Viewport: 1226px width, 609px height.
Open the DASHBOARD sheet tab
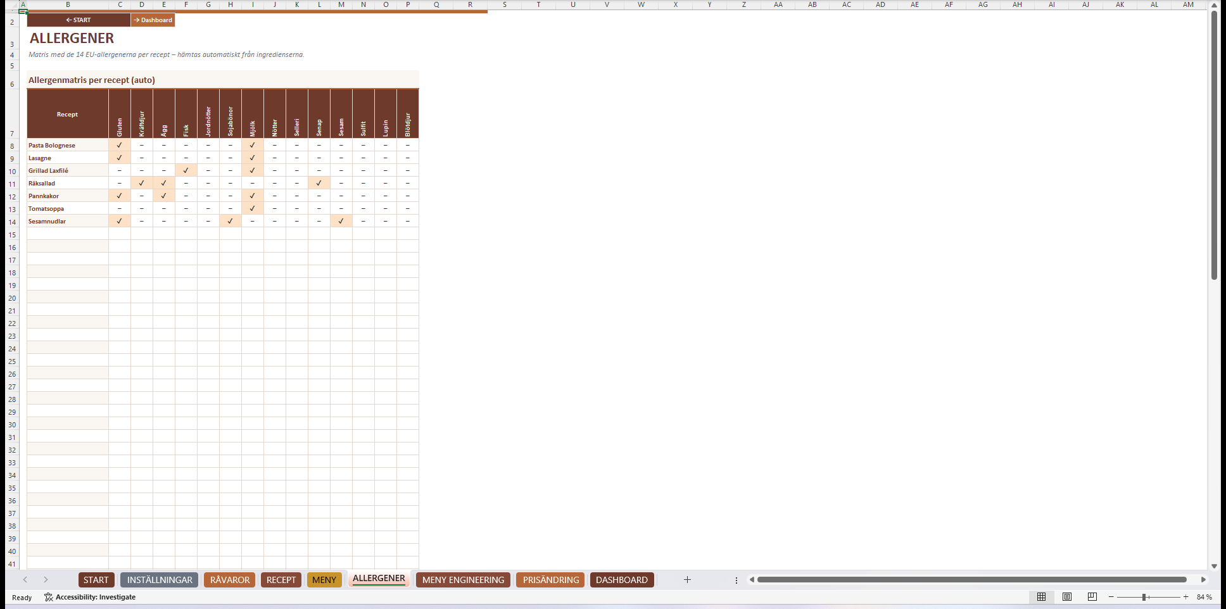point(622,580)
